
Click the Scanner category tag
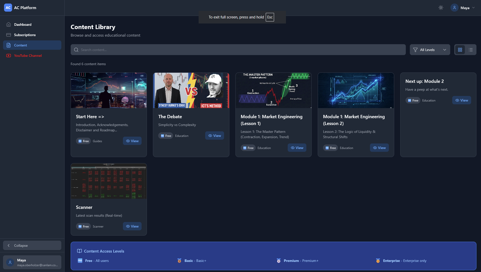click(x=98, y=227)
